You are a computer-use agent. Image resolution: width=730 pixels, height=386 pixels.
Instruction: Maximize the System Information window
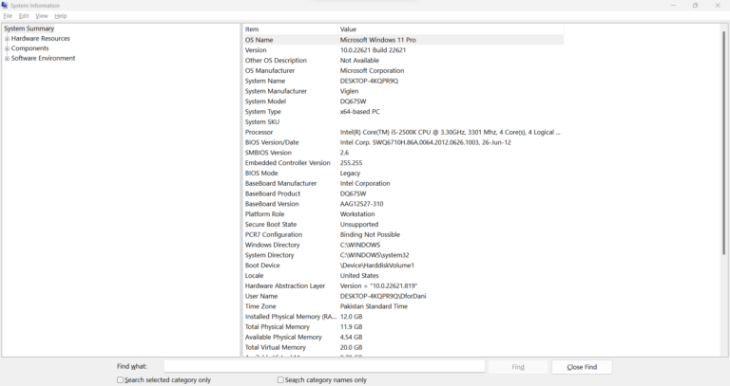[x=696, y=6]
